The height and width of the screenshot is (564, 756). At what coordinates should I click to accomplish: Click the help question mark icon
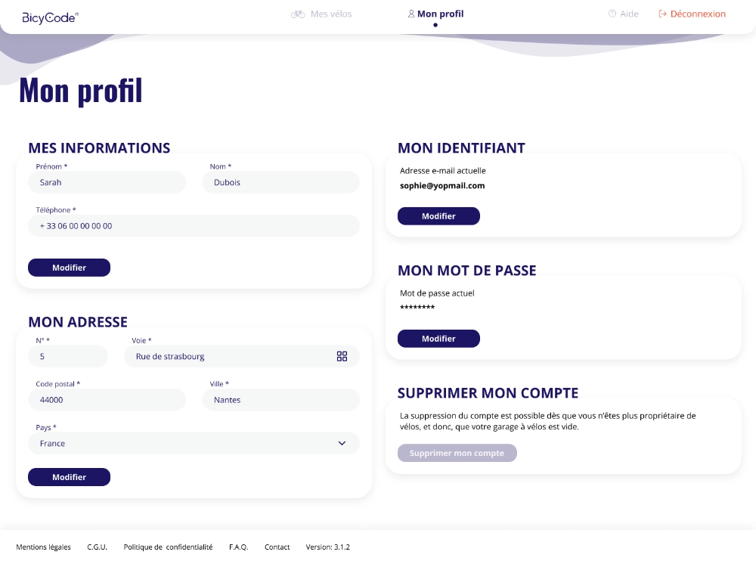click(x=612, y=14)
